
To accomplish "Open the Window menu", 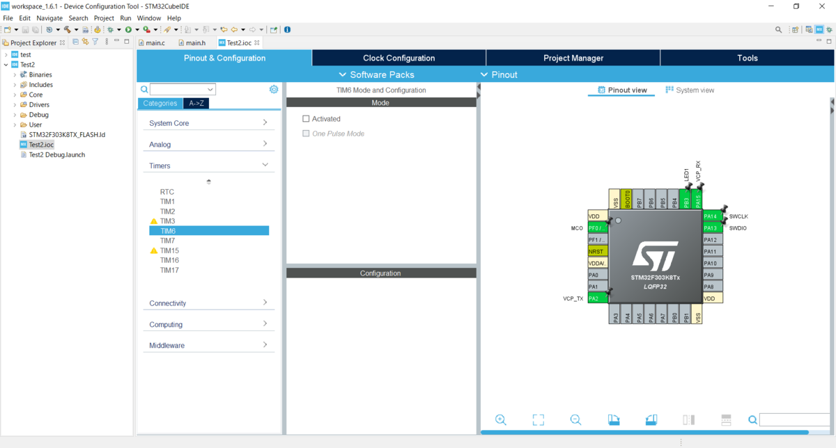I will (x=149, y=18).
